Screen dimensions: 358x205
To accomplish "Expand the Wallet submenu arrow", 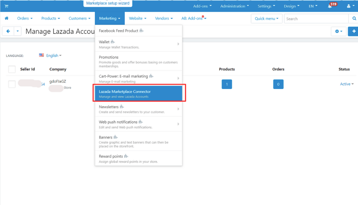I will point(178,44).
